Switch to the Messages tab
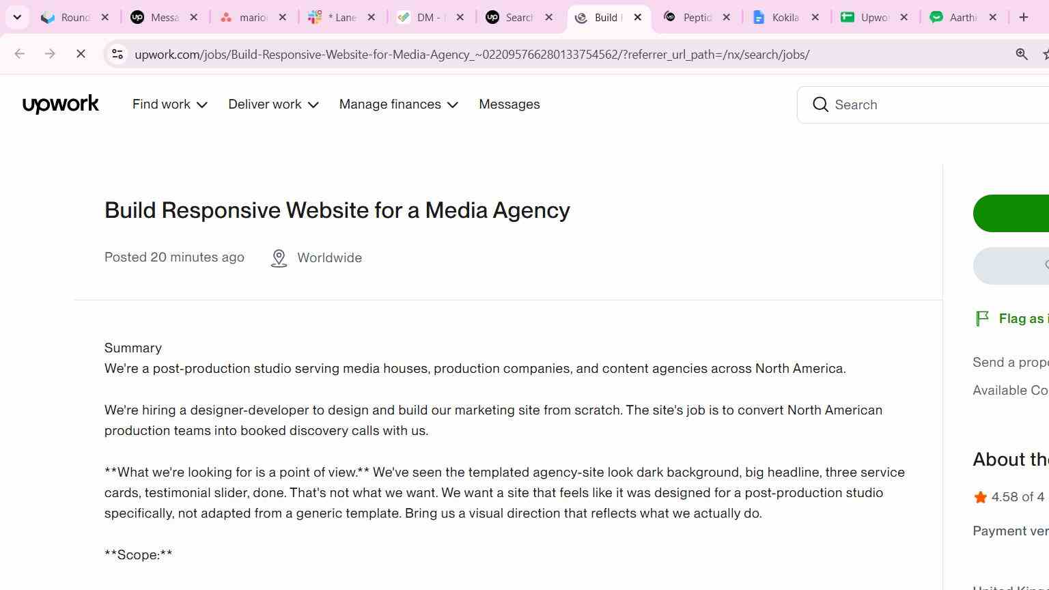The width and height of the screenshot is (1049, 590). [x=165, y=17]
